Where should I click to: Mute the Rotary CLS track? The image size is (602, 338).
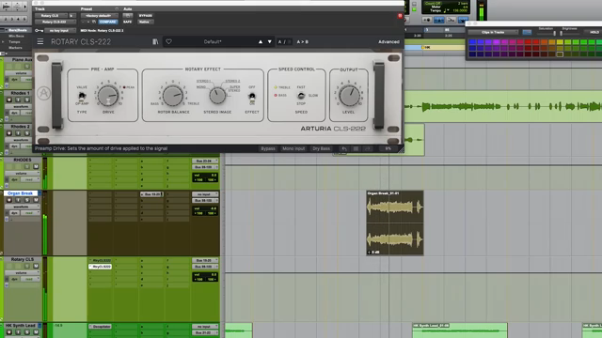tap(36, 266)
